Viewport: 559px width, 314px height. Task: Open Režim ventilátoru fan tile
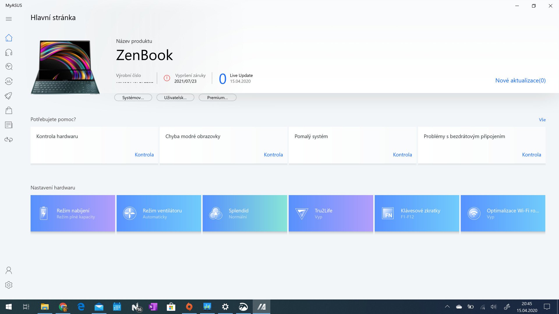(159, 213)
